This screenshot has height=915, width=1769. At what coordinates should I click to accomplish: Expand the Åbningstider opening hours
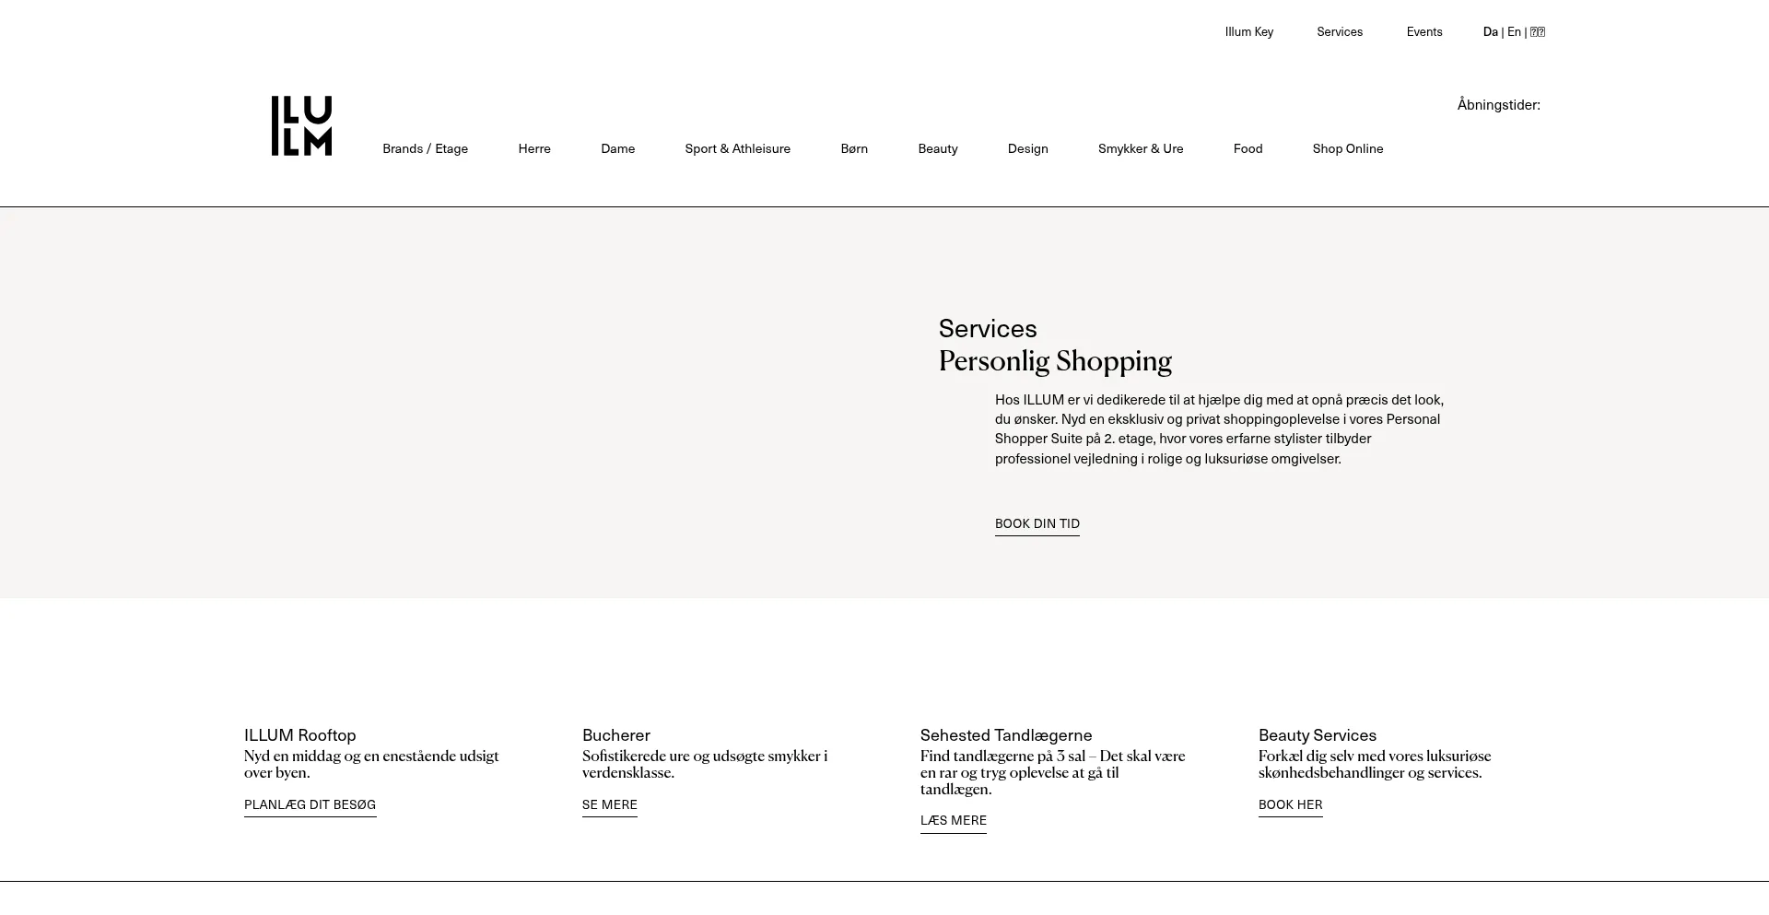[x=1499, y=104]
